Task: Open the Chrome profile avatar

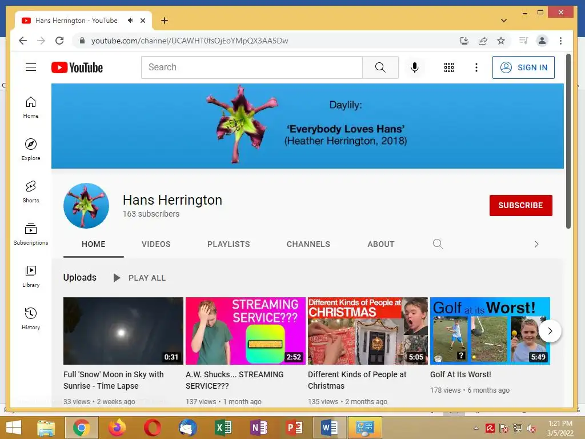Action: tap(542, 41)
